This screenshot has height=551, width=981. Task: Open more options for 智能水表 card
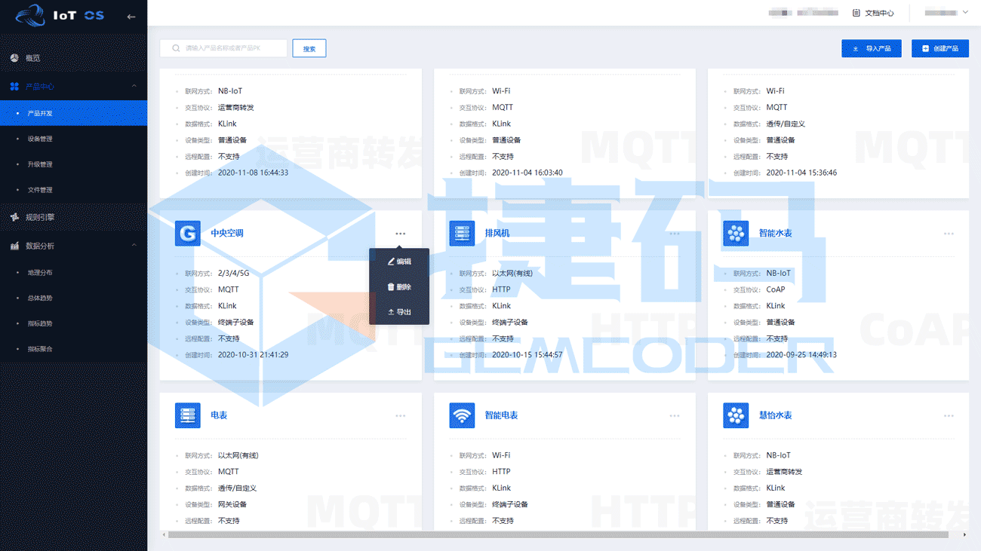click(948, 234)
